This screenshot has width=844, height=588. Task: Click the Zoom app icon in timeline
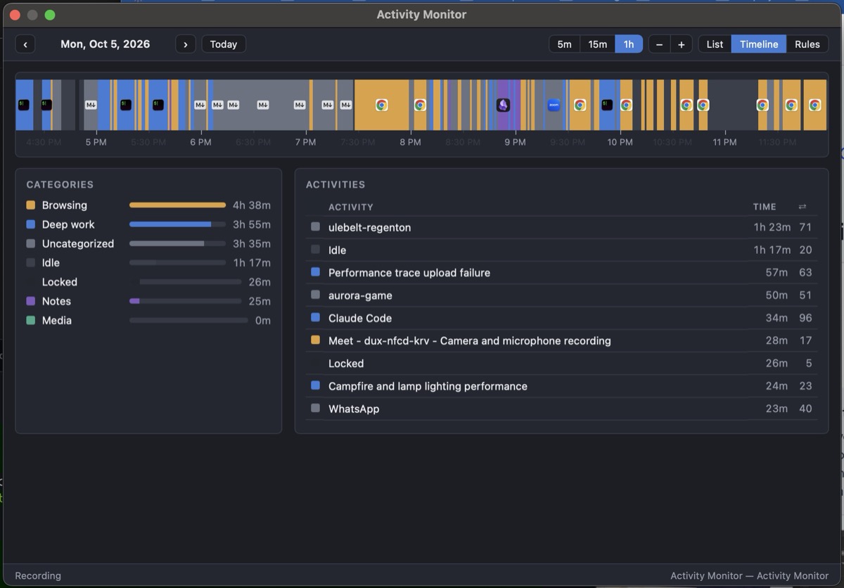tap(554, 105)
